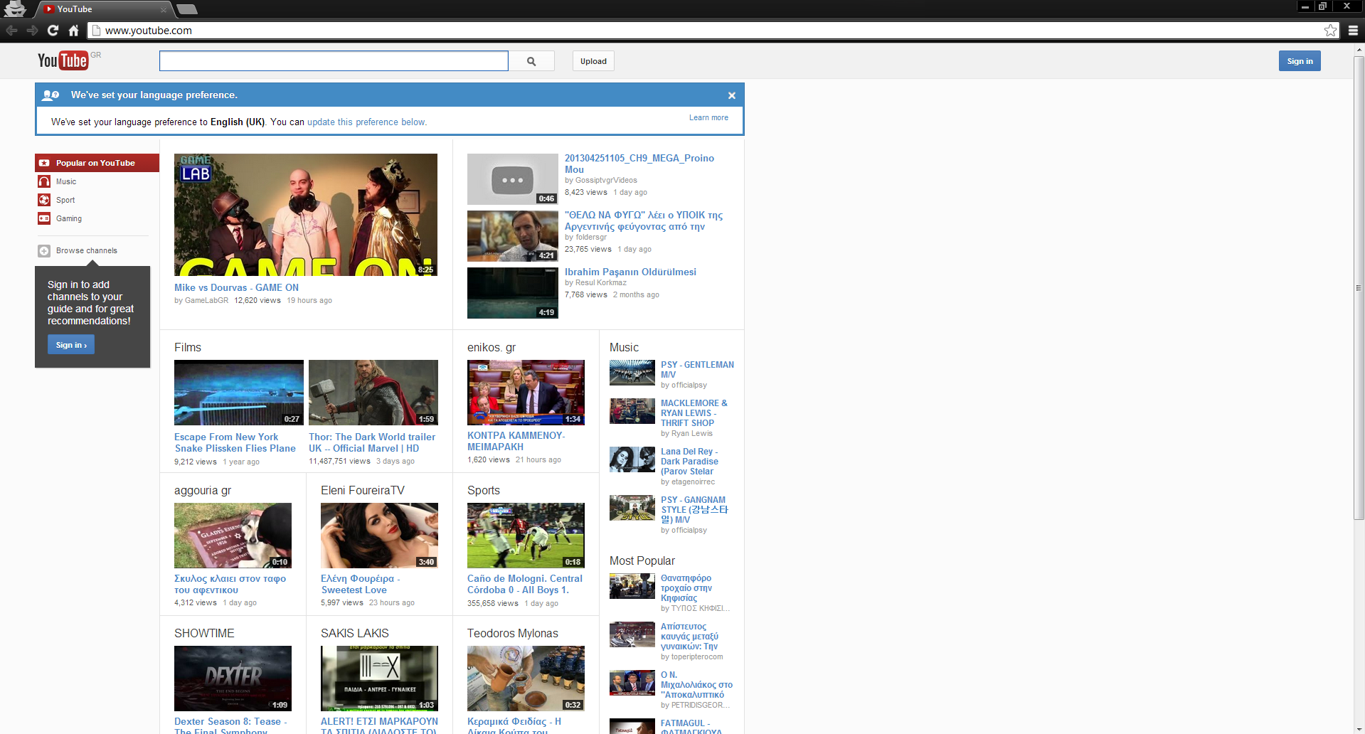
Task: Play the Game Lab featured video thumbnail
Action: [306, 215]
